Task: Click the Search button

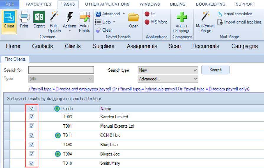Action: [x=215, y=70]
